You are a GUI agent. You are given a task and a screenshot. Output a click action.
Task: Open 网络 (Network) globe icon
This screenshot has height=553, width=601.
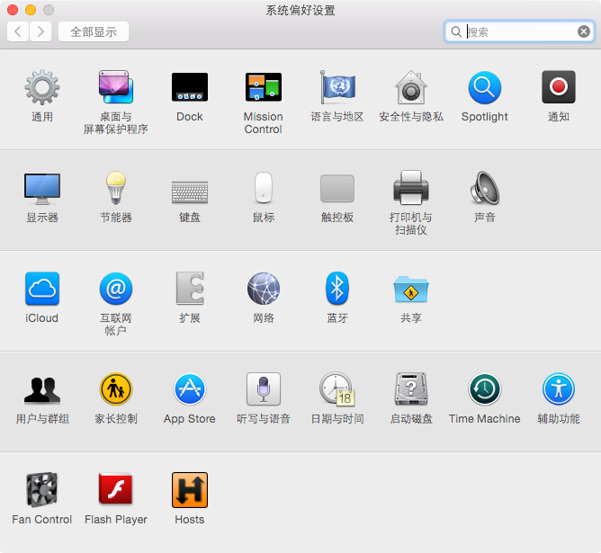(x=264, y=289)
